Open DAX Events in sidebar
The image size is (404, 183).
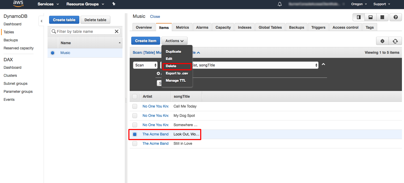tap(9, 100)
